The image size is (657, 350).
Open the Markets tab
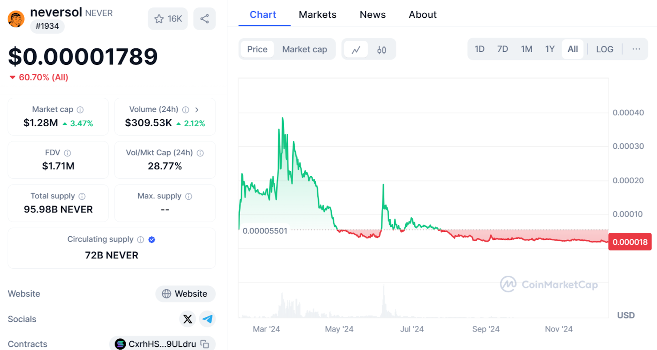[317, 15]
